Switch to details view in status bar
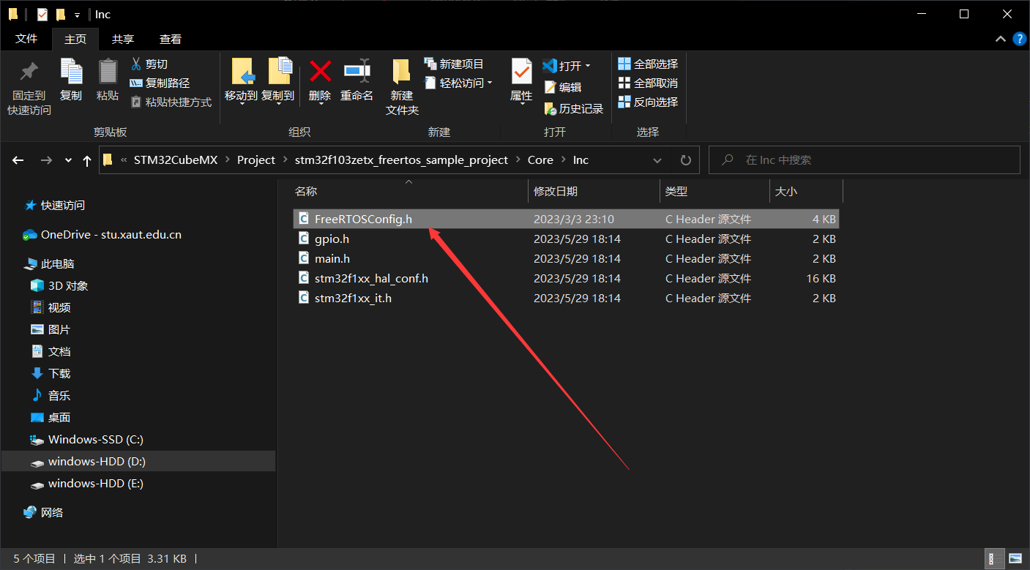This screenshot has height=570, width=1030. 994,559
